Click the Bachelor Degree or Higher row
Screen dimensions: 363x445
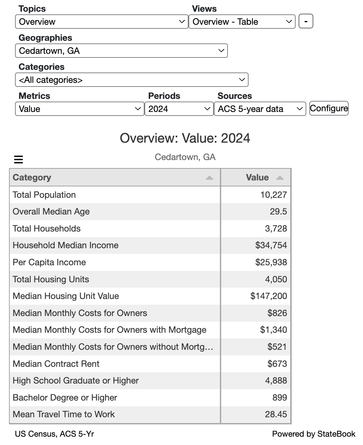pyautogui.click(x=150, y=398)
